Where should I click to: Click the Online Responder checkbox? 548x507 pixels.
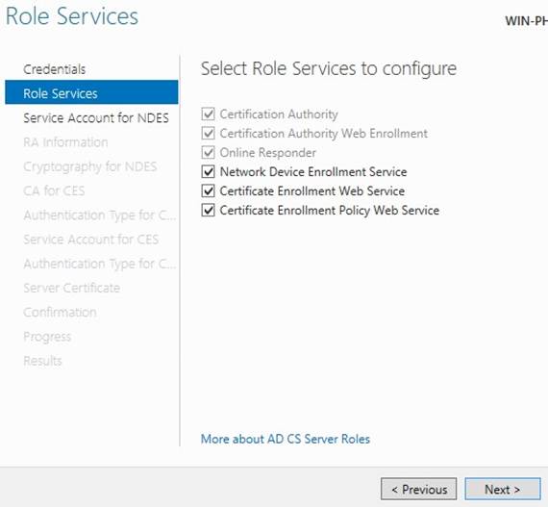pyautogui.click(x=208, y=152)
